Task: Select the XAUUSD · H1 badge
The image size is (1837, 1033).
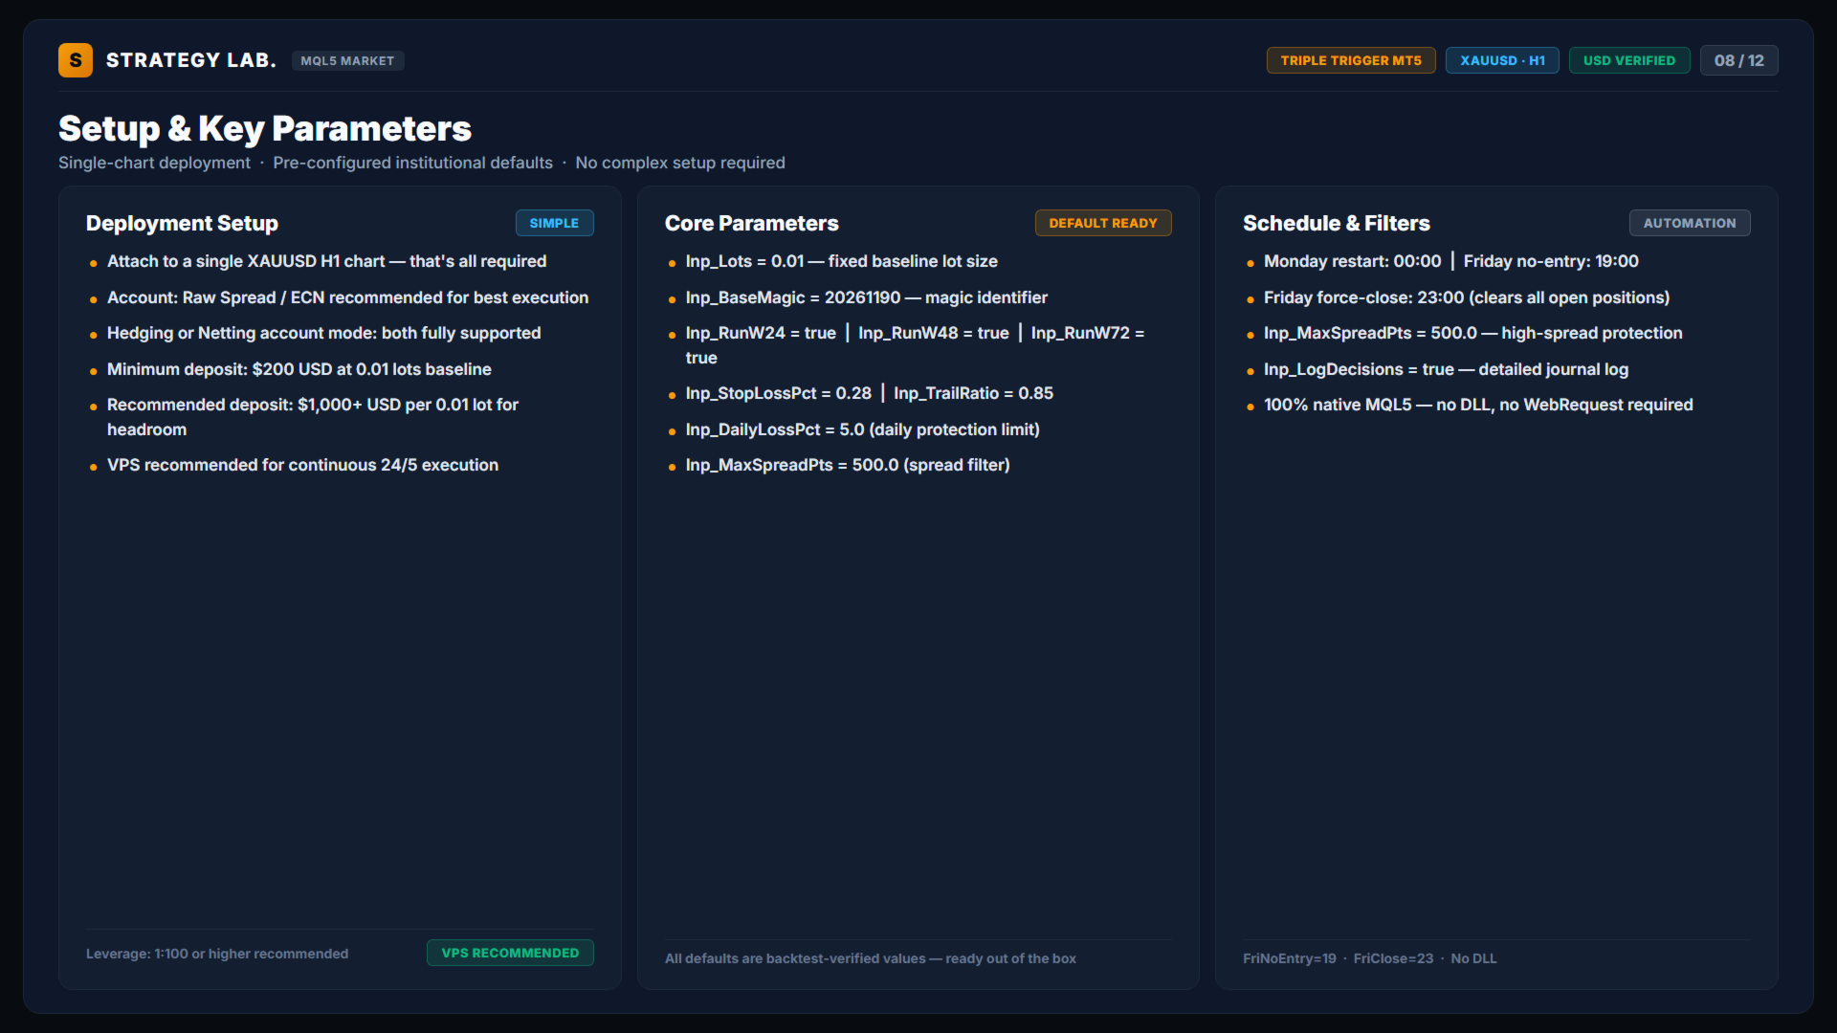Action: [x=1502, y=60]
